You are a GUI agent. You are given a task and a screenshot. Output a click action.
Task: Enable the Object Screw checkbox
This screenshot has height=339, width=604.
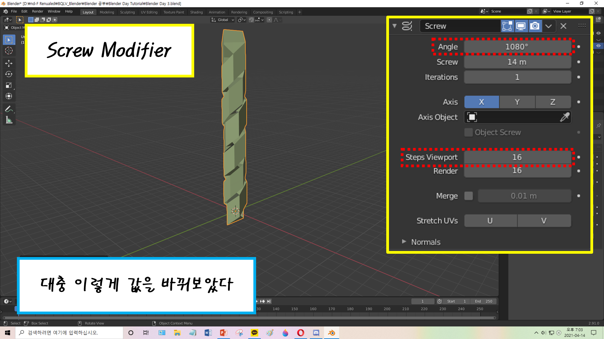(x=468, y=132)
